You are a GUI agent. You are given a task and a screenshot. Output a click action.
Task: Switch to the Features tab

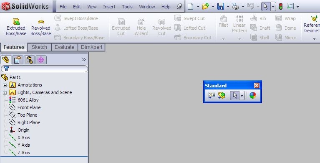coord(14,47)
